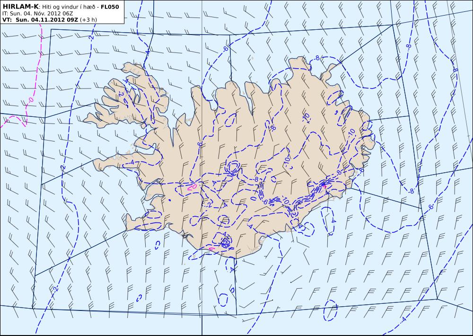Click the HIRLAM-K model title text

coord(20,7)
